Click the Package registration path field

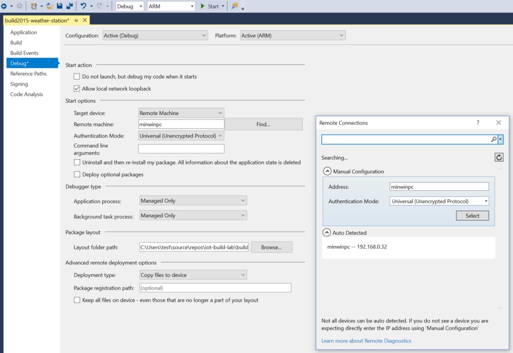coord(215,287)
